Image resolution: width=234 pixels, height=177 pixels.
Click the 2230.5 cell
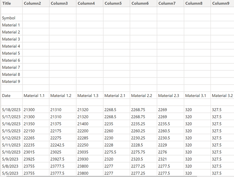[170, 138]
